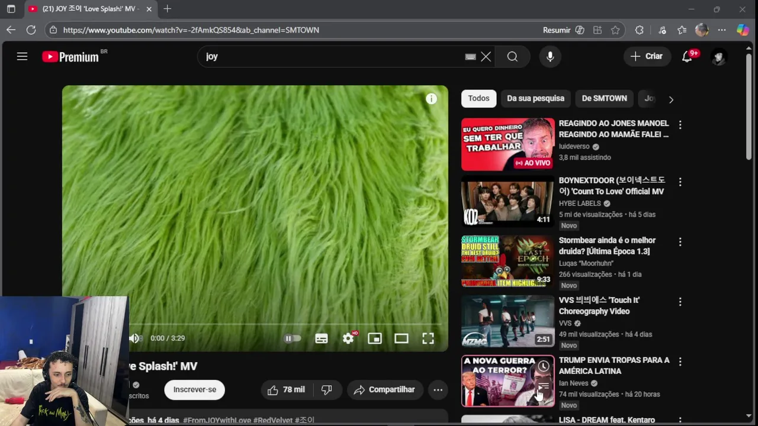This screenshot has width=758, height=426.
Task: Switch to theater mode
Action: (x=402, y=338)
